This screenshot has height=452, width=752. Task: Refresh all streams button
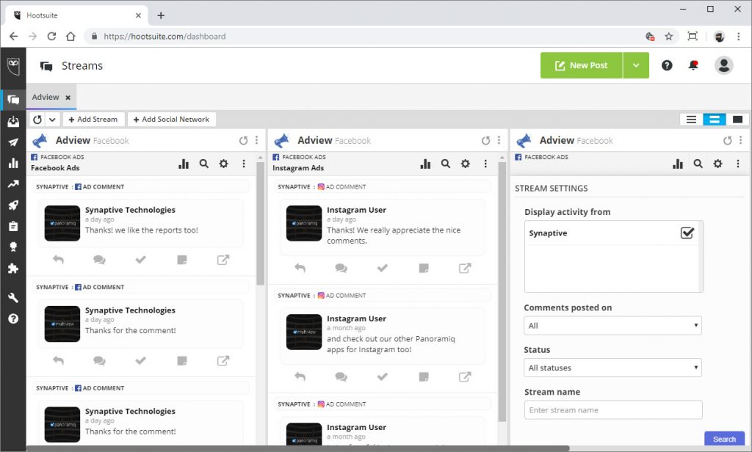(38, 120)
